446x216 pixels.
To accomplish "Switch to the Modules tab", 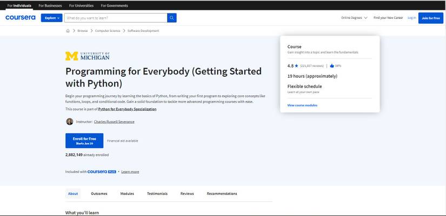I will 127,193.
